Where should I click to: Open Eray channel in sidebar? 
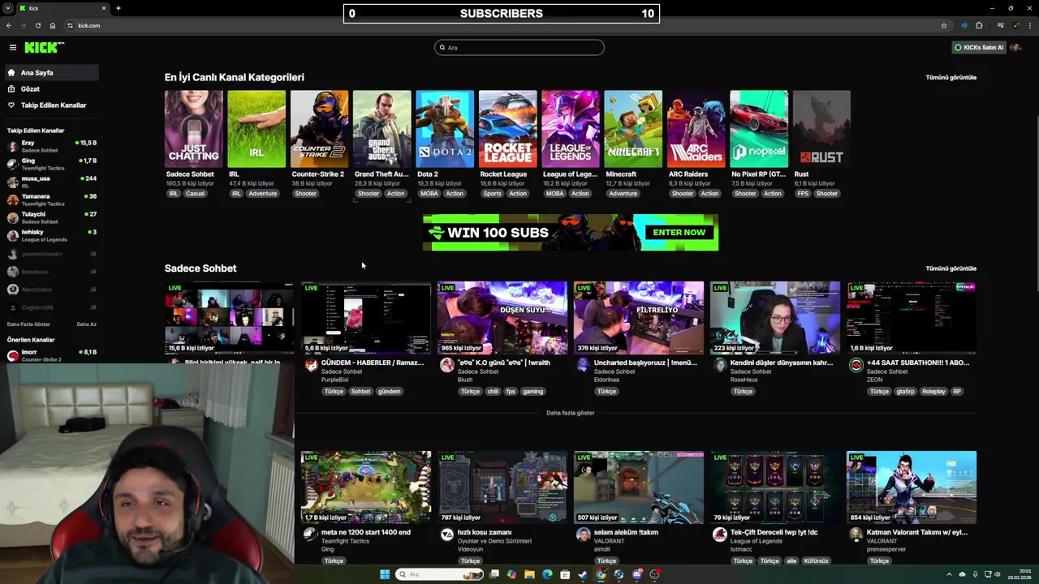click(x=50, y=146)
